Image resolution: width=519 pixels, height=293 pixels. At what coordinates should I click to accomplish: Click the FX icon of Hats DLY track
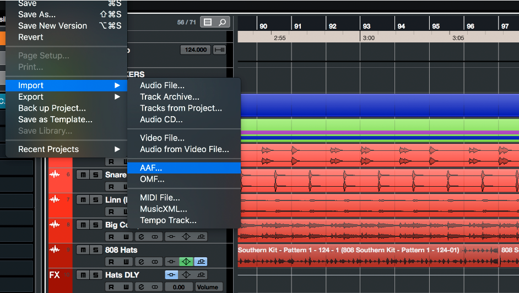tap(55, 275)
